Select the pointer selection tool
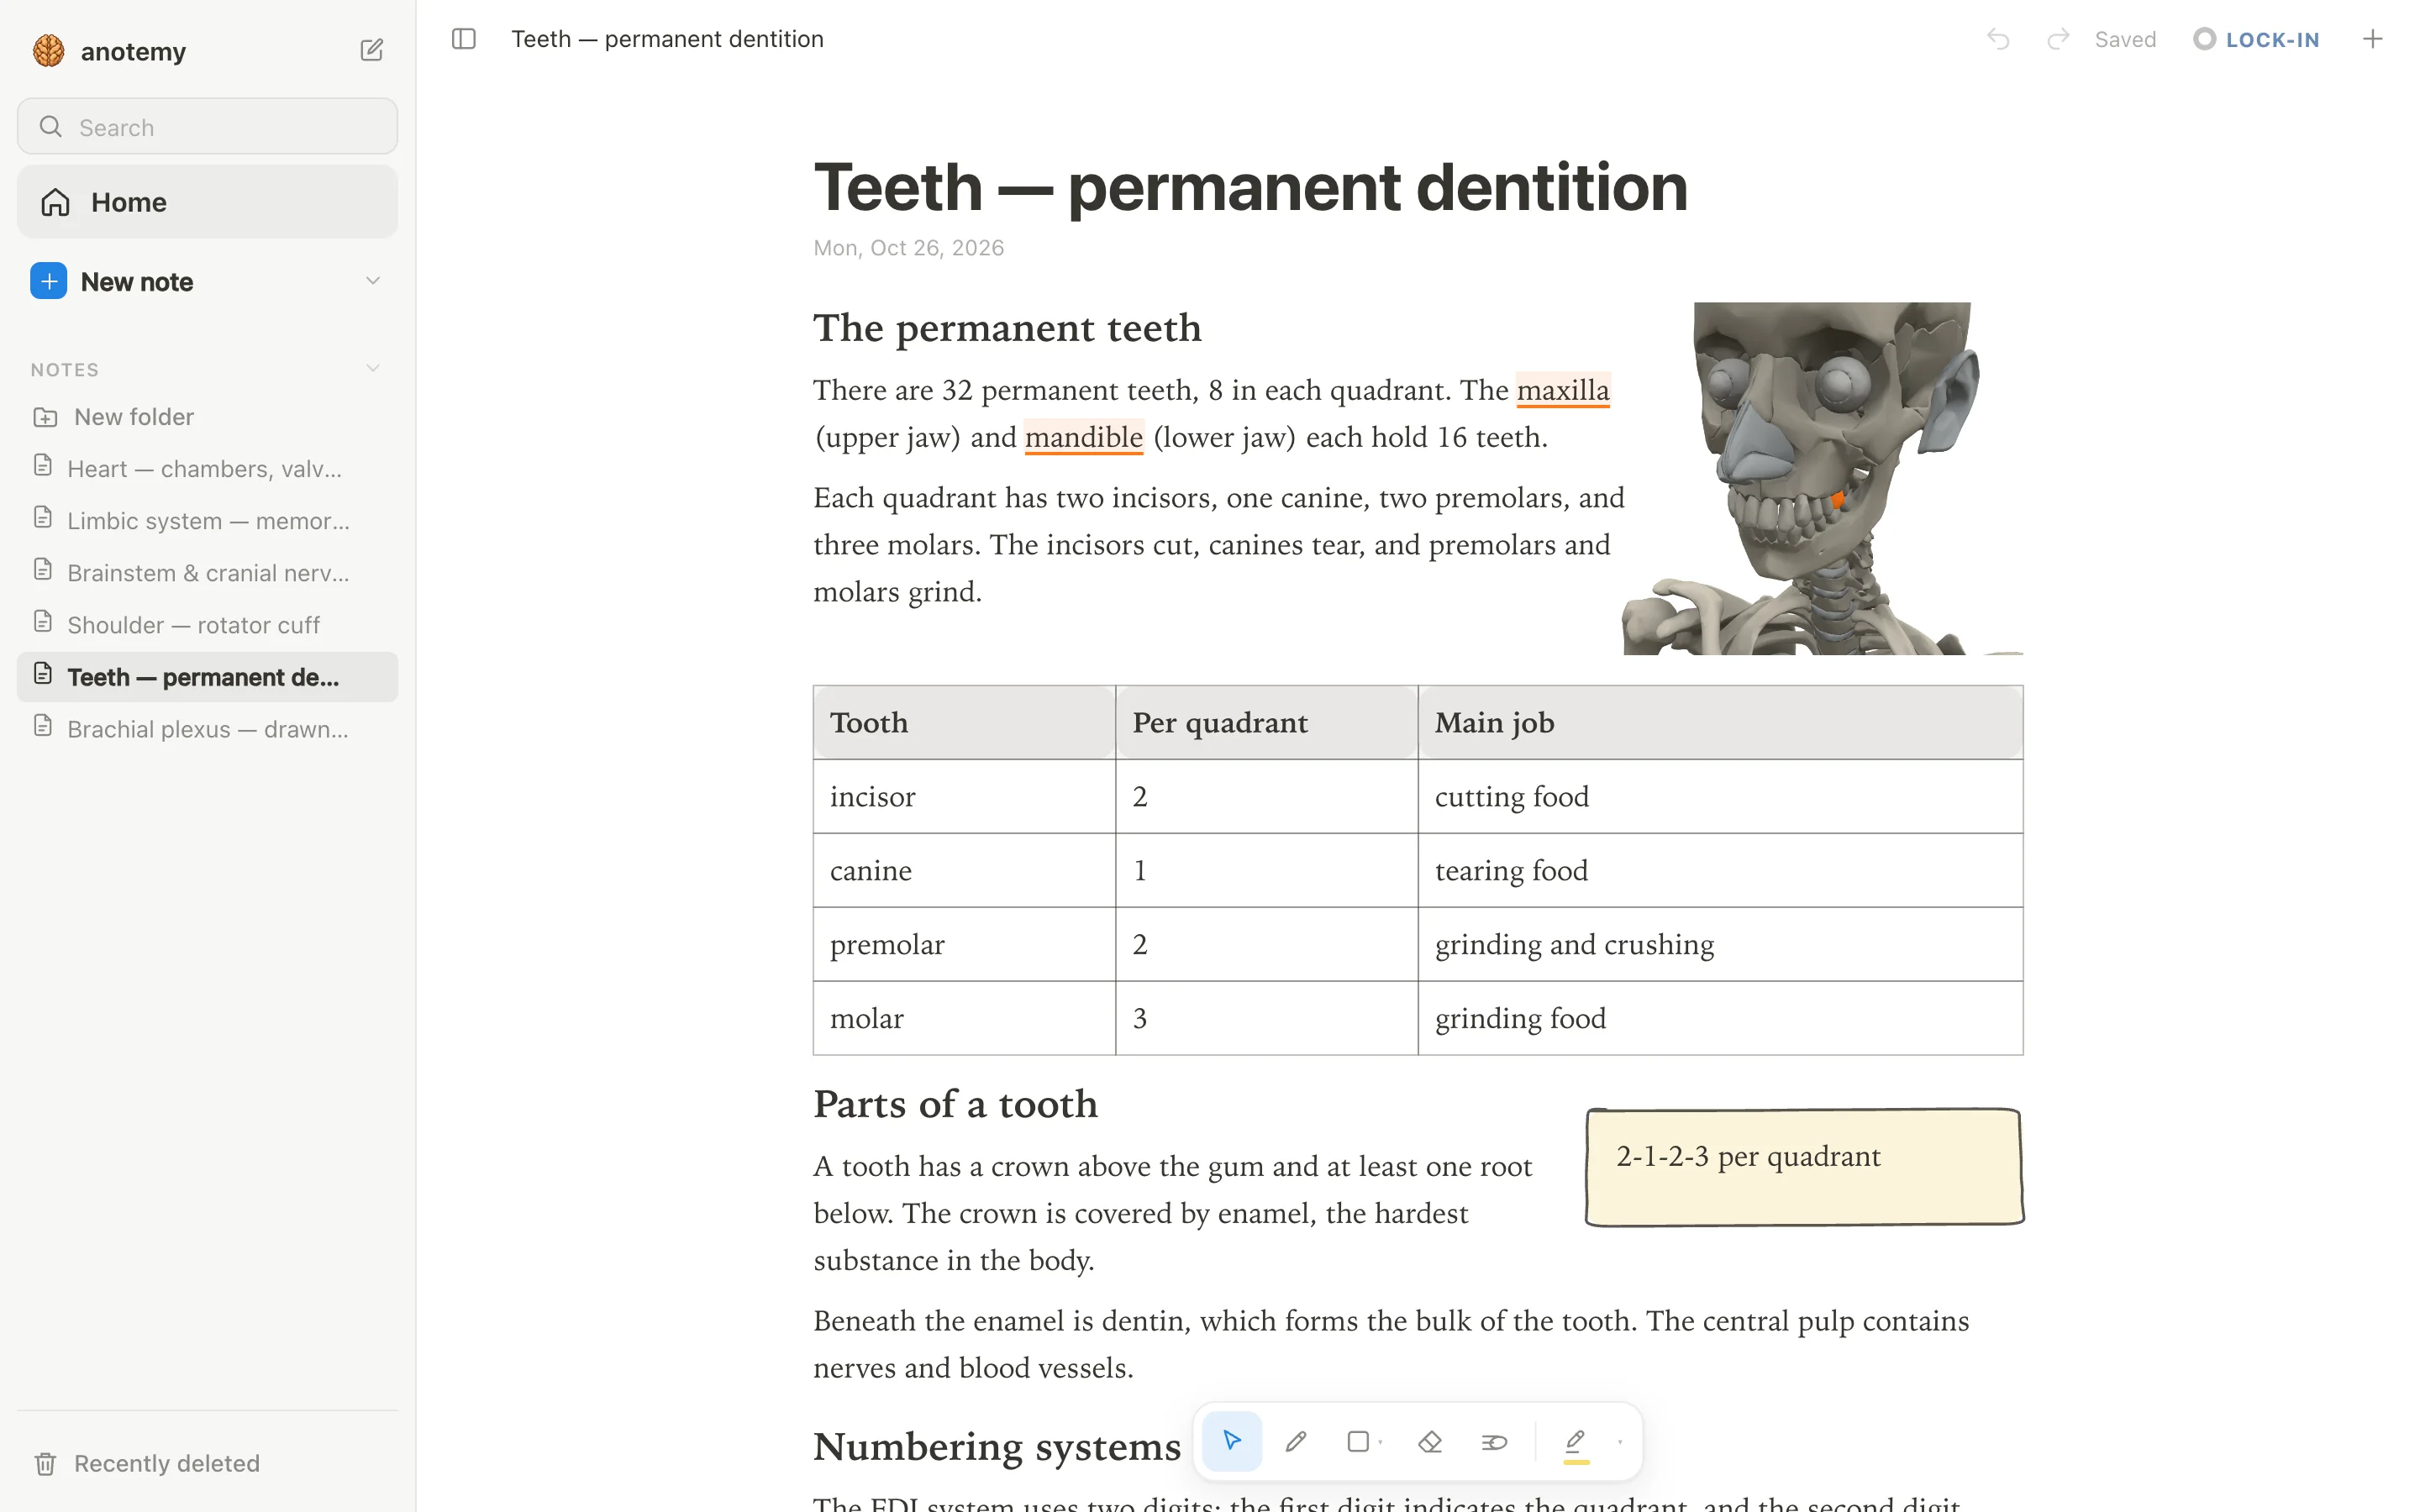This screenshot has width=2420, height=1512. 1232,1441
